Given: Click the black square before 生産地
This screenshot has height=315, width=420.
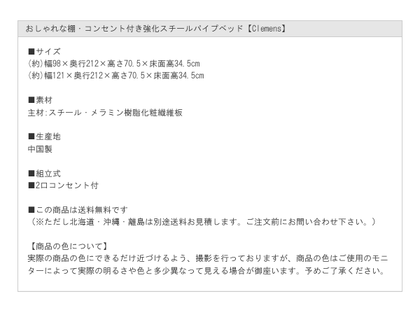Looking at the screenshot, I should point(31,136).
